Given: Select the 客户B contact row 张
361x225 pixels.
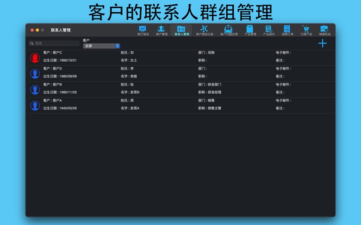Looking at the screenshot, I should coord(180,89).
